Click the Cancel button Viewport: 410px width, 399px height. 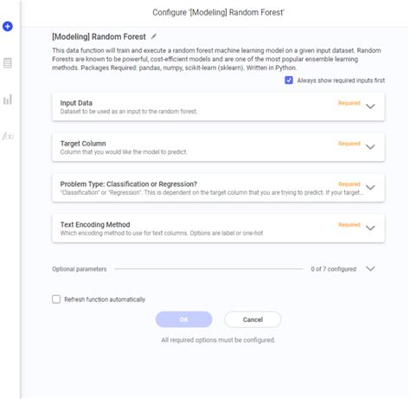253,319
